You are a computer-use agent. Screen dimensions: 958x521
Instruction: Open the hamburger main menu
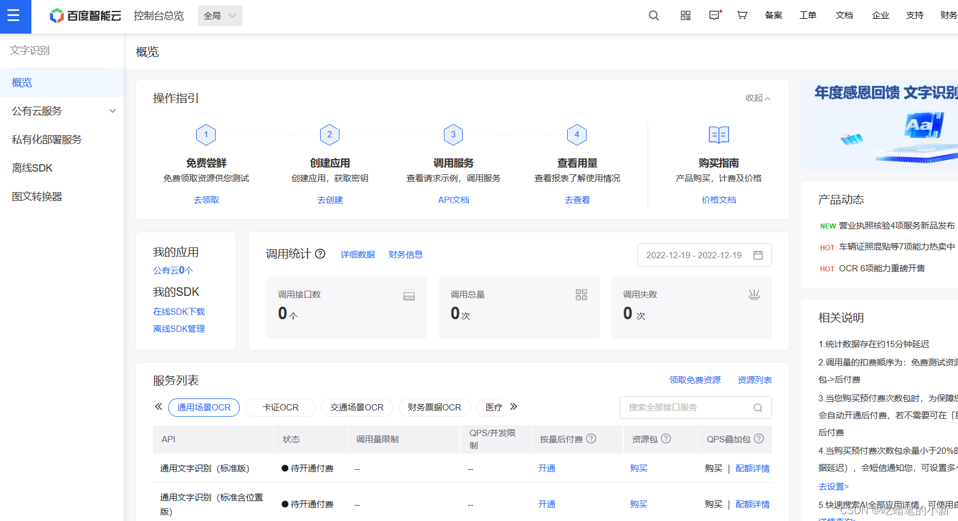point(14,15)
